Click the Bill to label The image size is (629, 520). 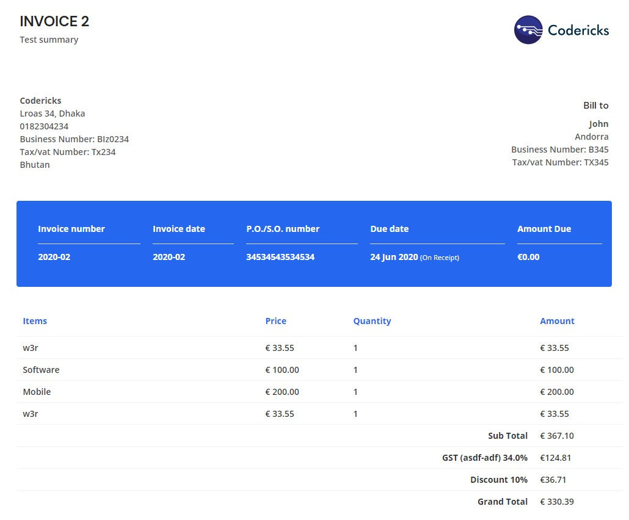point(595,106)
